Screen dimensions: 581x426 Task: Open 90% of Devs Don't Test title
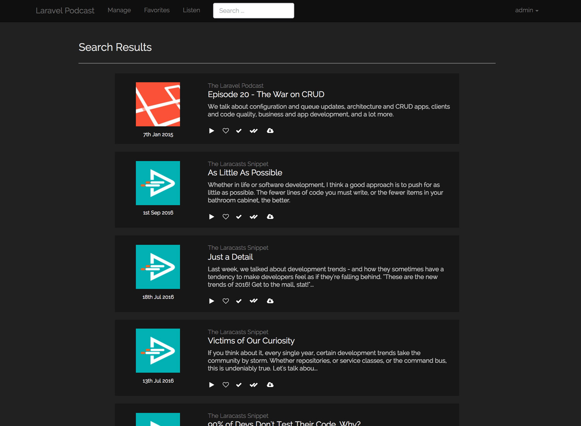click(x=284, y=423)
